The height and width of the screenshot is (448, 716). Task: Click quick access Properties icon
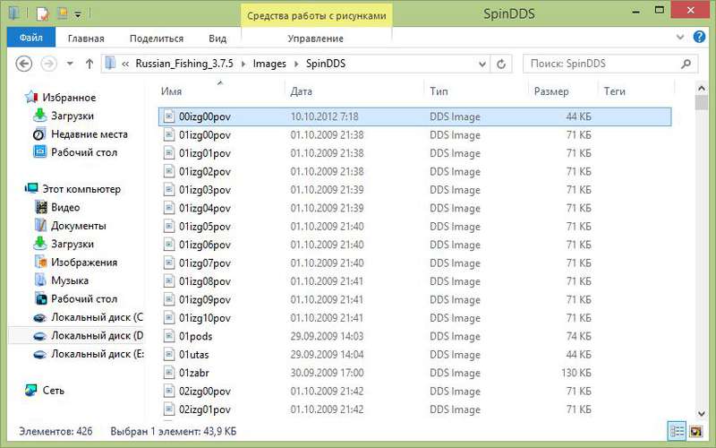tap(42, 13)
